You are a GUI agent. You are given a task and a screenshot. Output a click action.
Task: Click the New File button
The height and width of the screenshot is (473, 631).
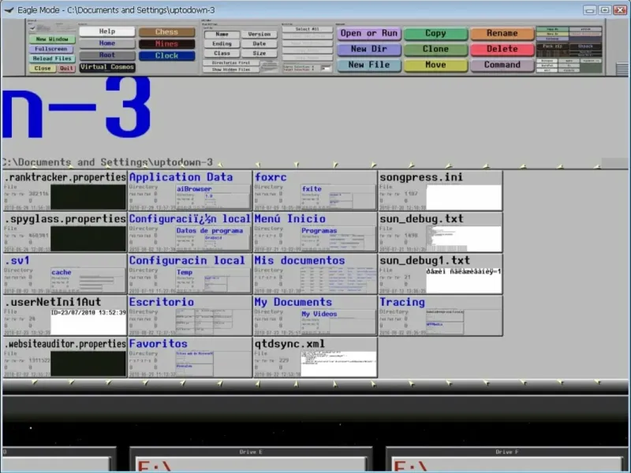click(x=369, y=65)
